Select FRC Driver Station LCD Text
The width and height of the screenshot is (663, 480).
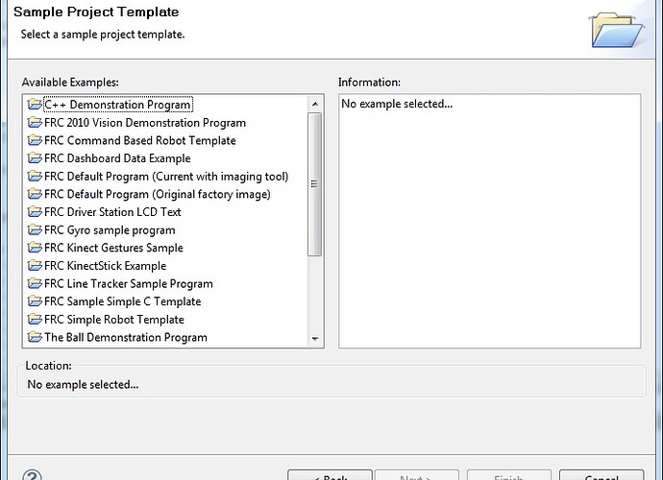click(112, 212)
